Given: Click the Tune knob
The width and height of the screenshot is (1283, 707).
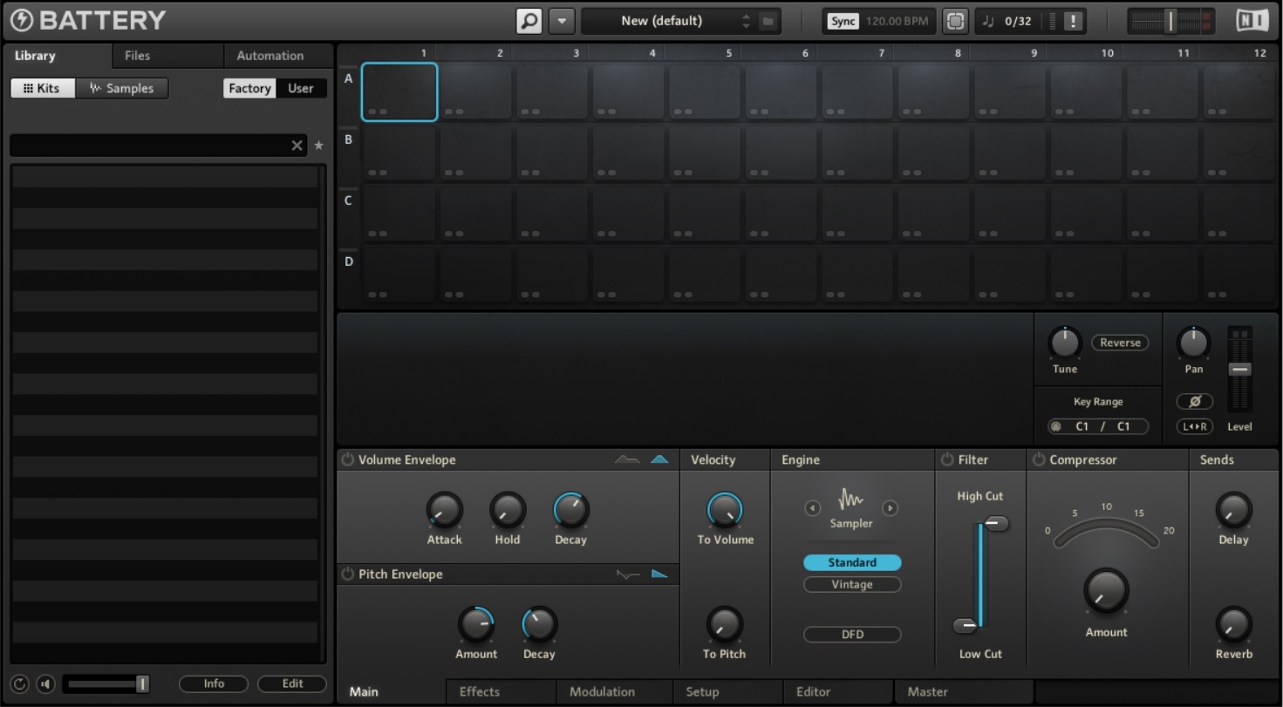Looking at the screenshot, I should coord(1064,343).
